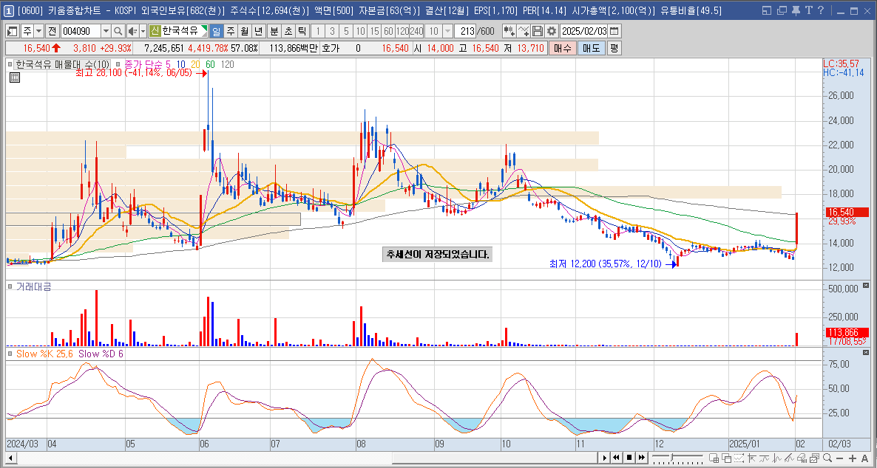This screenshot has width=877, height=468.
Task: Close the Slow %K stochastic pane
Action: tap(867, 353)
